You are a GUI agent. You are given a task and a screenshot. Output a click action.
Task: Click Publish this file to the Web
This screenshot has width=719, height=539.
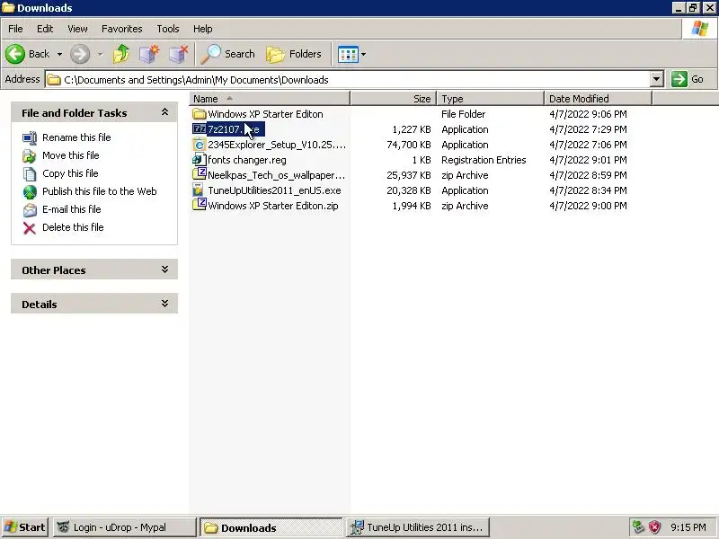100,191
